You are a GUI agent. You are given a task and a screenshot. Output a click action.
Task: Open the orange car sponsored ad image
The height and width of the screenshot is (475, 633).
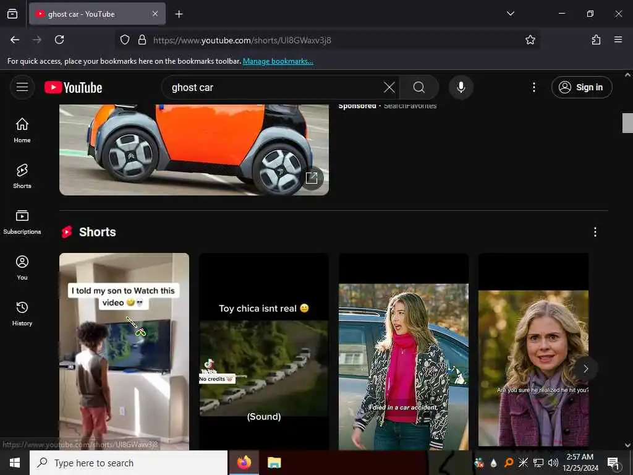tap(193, 150)
